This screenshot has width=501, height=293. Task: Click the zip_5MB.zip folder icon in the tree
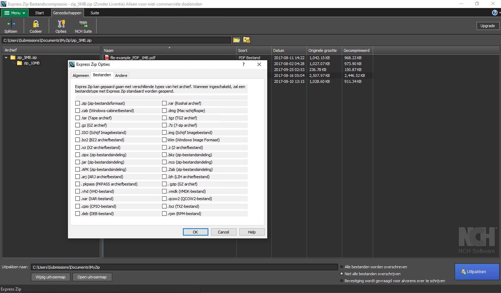(x=13, y=57)
